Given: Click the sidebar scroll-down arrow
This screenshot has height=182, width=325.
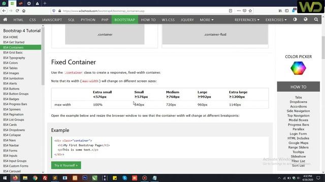Looking at the screenshot, I should click(x=43, y=172).
